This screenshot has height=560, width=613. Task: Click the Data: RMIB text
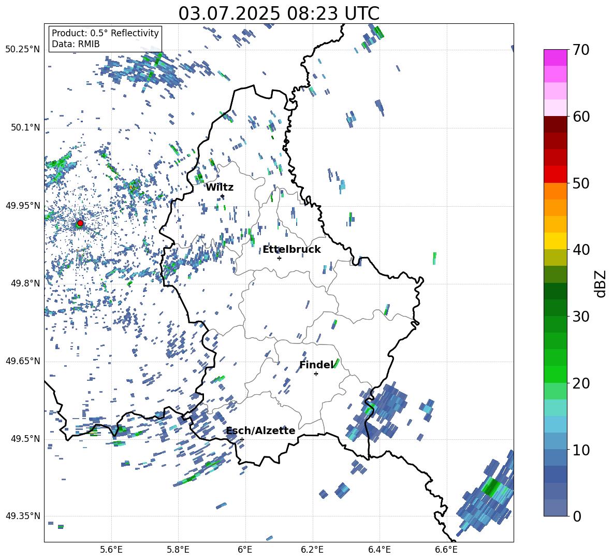click(76, 44)
